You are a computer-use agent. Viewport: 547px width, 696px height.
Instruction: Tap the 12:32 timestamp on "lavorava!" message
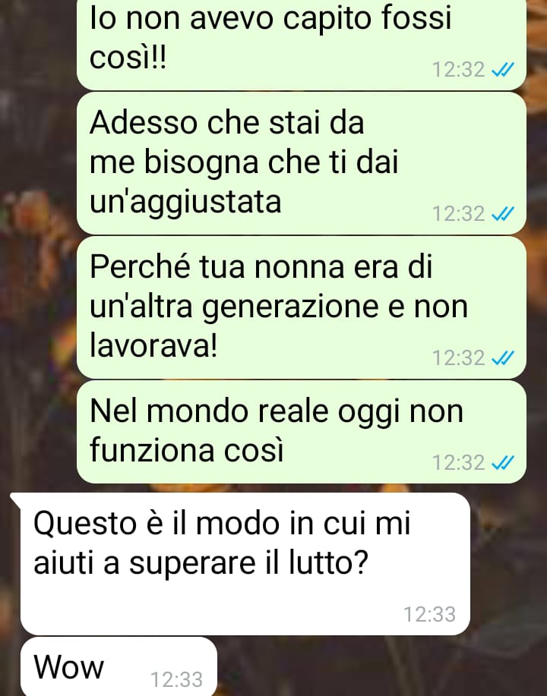(x=458, y=357)
